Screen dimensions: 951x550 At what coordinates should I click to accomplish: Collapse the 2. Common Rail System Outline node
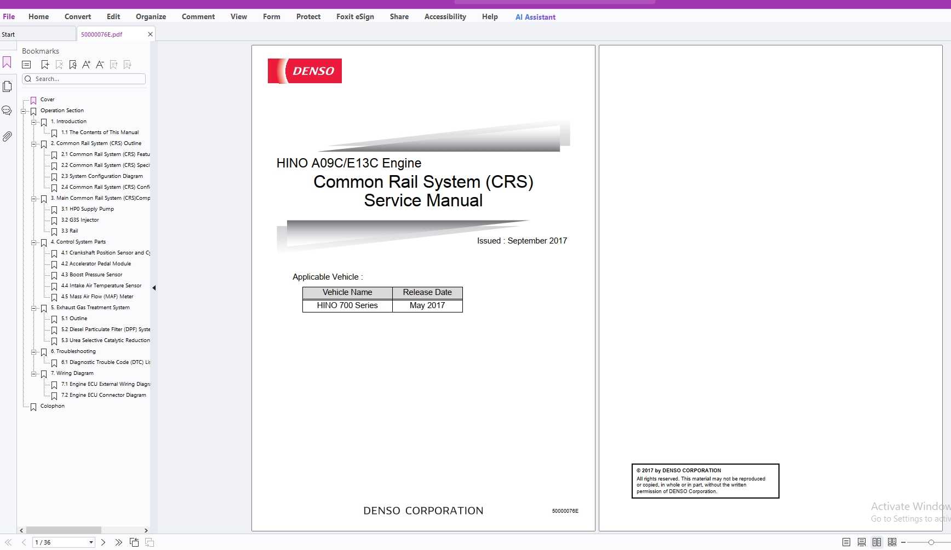[x=33, y=144]
